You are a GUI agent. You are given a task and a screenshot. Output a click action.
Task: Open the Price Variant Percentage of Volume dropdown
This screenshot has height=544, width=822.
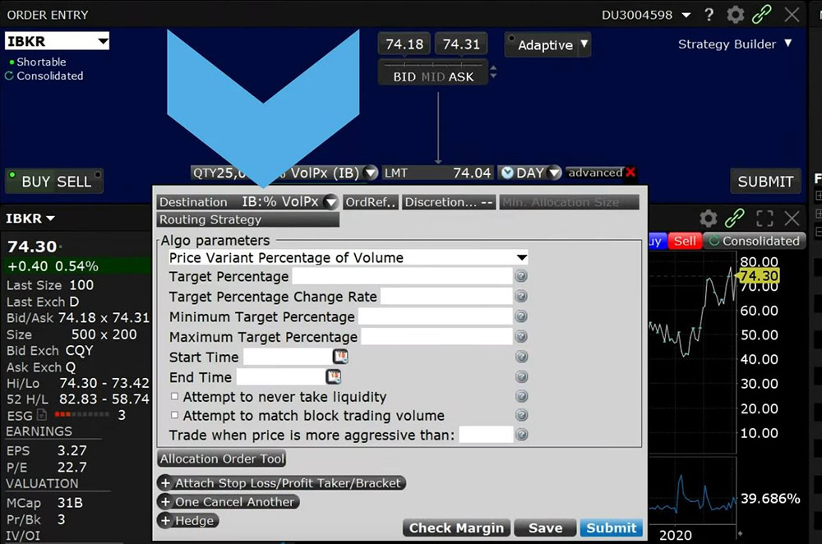520,257
